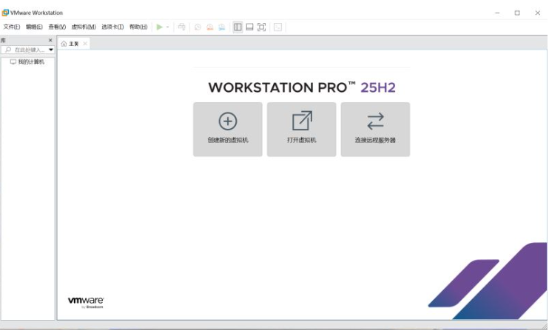Close the 库 library panel
Viewport: 549px width, 331px height.
pyautogui.click(x=50, y=40)
